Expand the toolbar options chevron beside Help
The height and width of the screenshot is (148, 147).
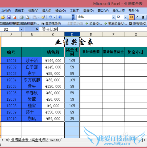coord(73,17)
